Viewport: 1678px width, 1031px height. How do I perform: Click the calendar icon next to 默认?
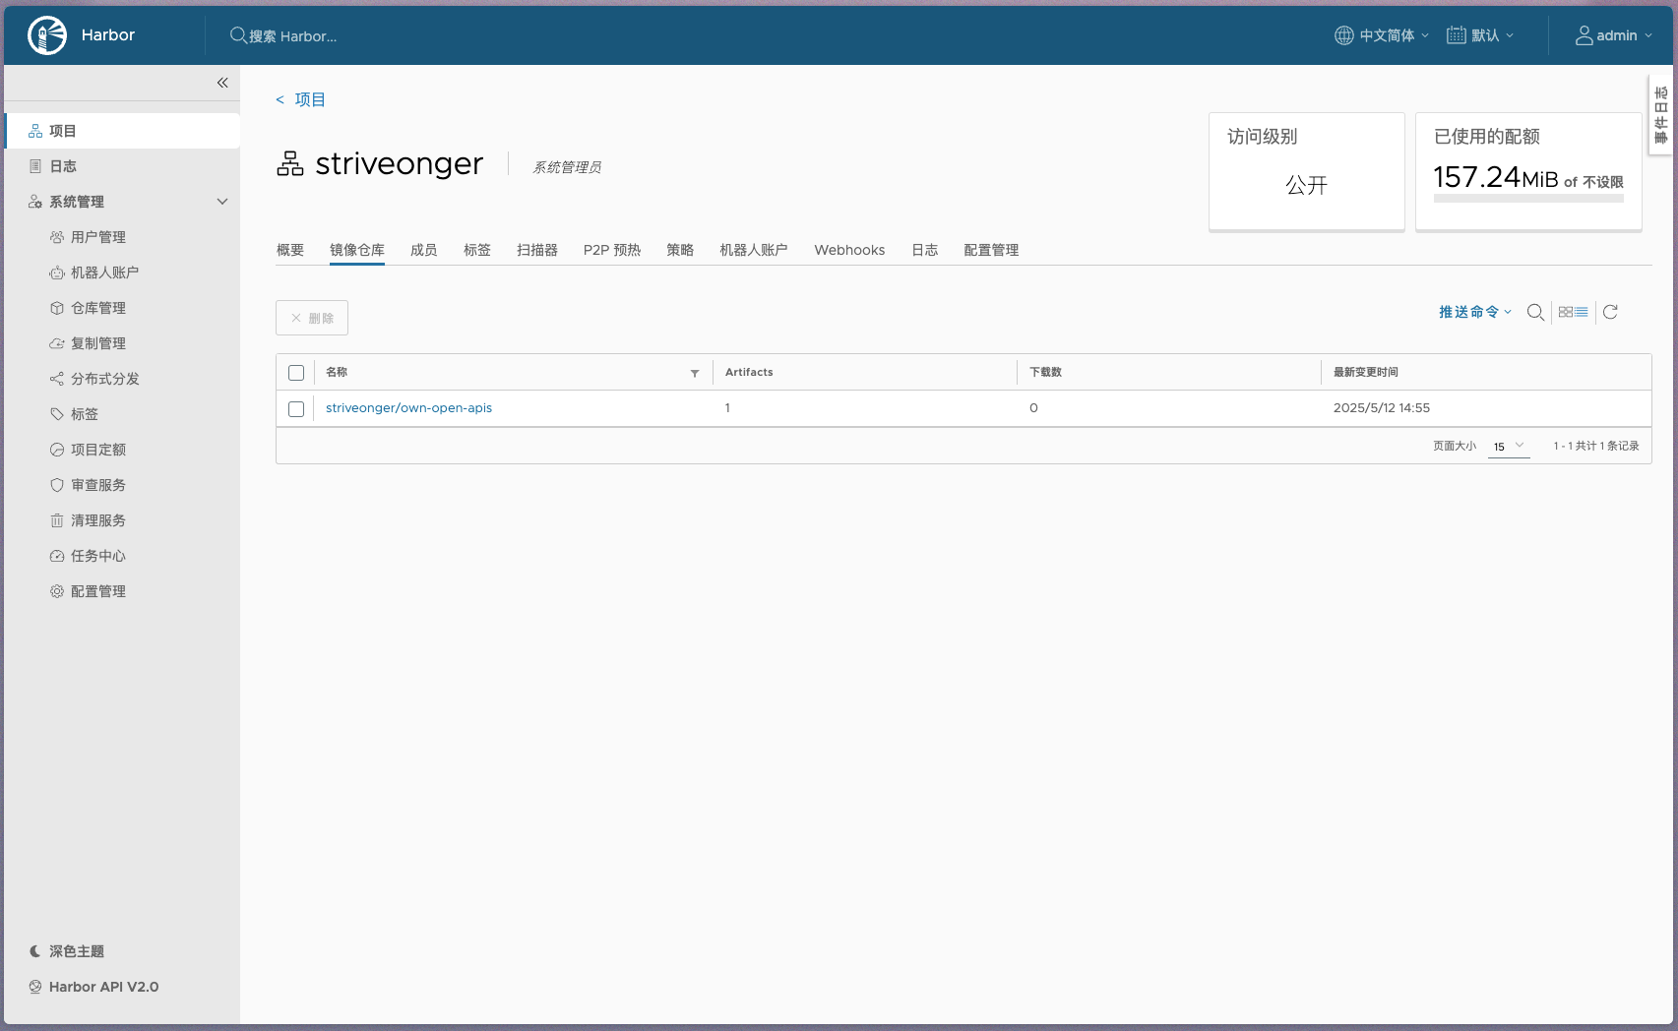click(1457, 35)
